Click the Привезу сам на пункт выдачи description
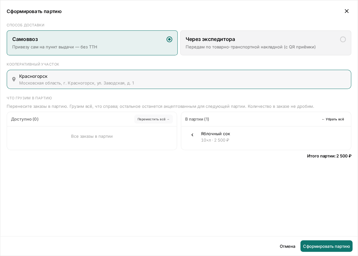 (x=55, y=47)
